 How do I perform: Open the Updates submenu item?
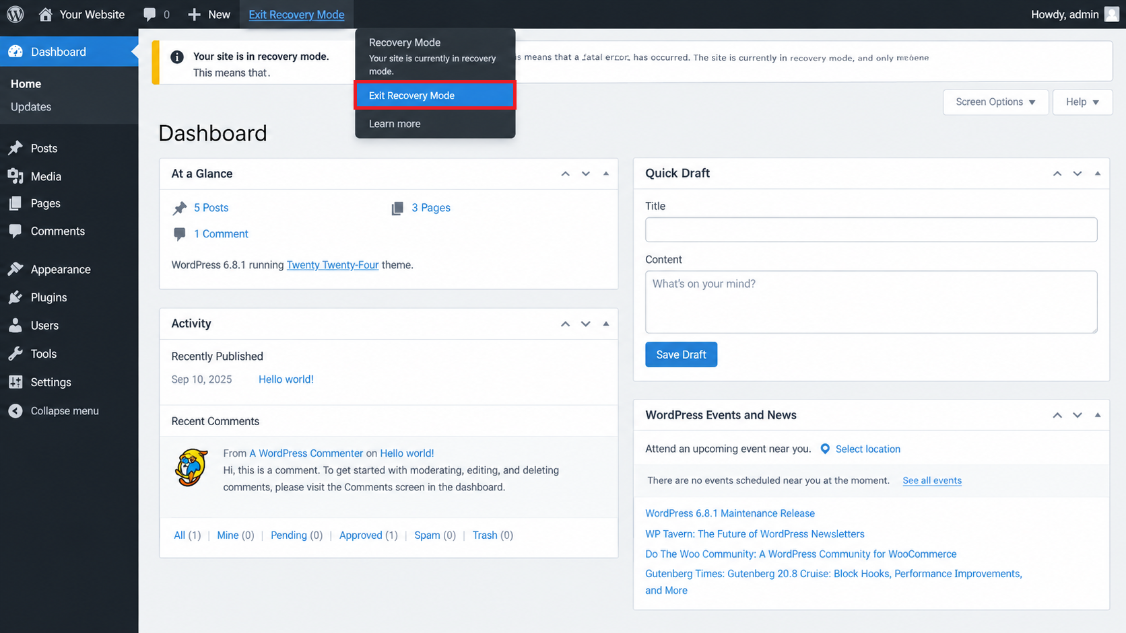click(x=31, y=107)
